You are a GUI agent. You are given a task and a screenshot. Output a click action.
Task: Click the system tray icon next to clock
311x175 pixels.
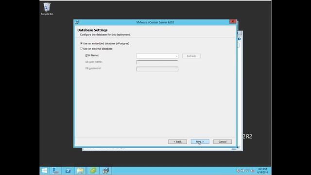click(x=253, y=171)
